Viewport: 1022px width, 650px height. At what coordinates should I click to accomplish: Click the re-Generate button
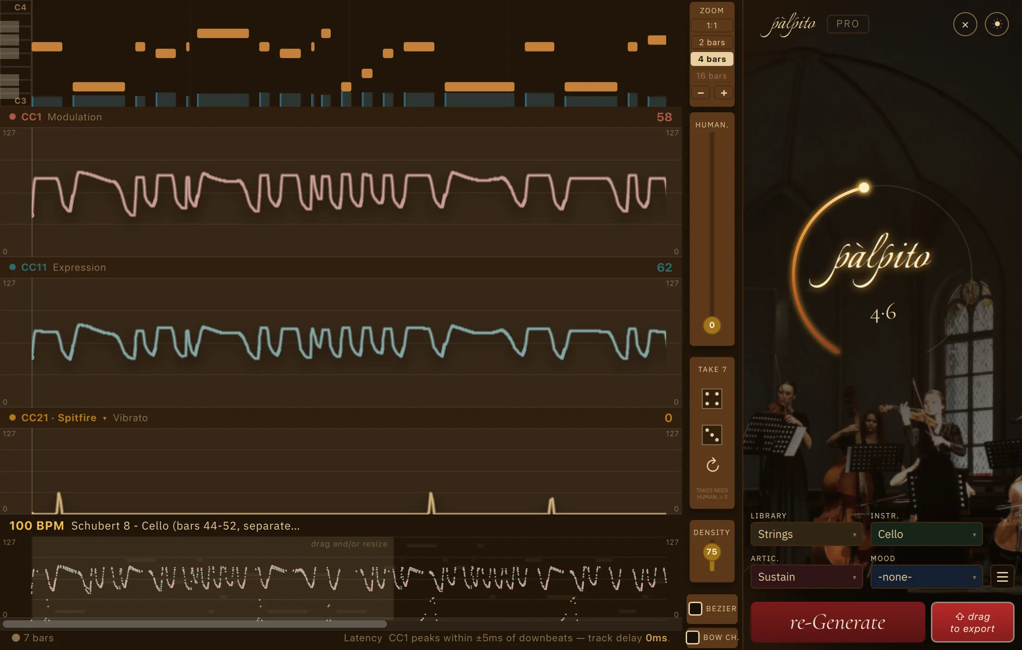pyautogui.click(x=838, y=622)
